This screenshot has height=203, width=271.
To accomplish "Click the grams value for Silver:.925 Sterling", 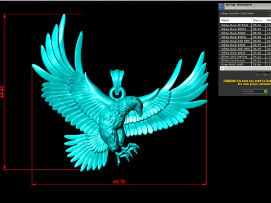I will (x=257, y=56).
